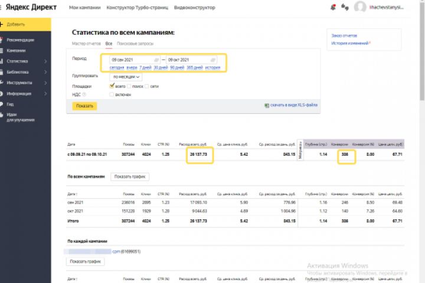Click the plus icon on Добавить
425x283 pixels.
(3, 25)
